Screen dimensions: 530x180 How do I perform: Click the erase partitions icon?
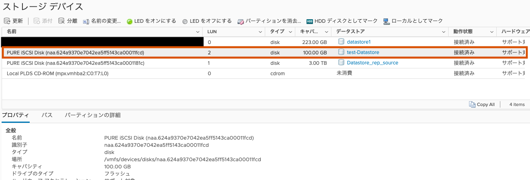coord(241,21)
